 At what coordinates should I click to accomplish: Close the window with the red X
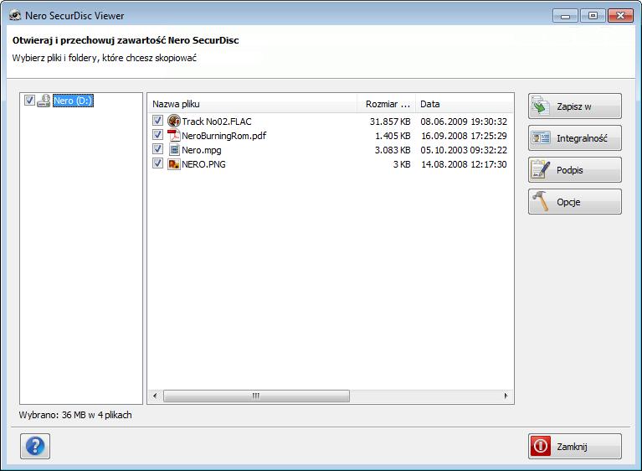click(620, 16)
